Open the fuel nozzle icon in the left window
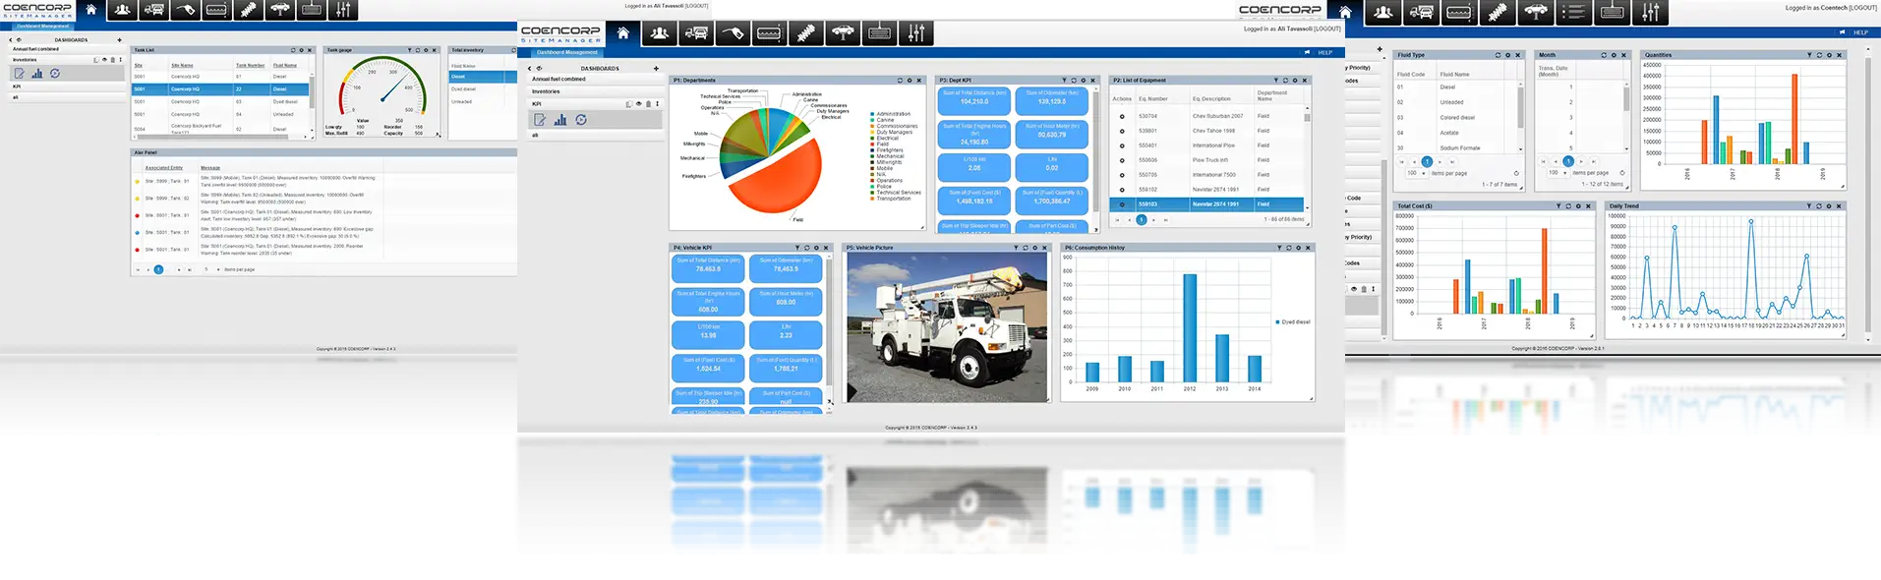This screenshot has width=1881, height=580. point(186,10)
